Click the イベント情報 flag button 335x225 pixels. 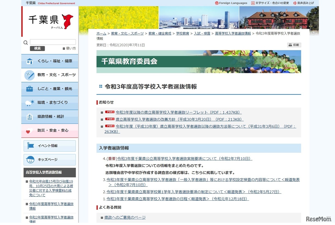(50, 146)
